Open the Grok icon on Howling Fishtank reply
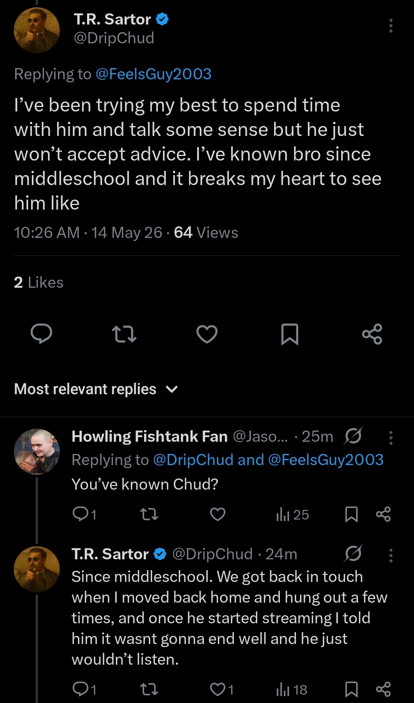This screenshot has height=703, width=414. tap(353, 436)
